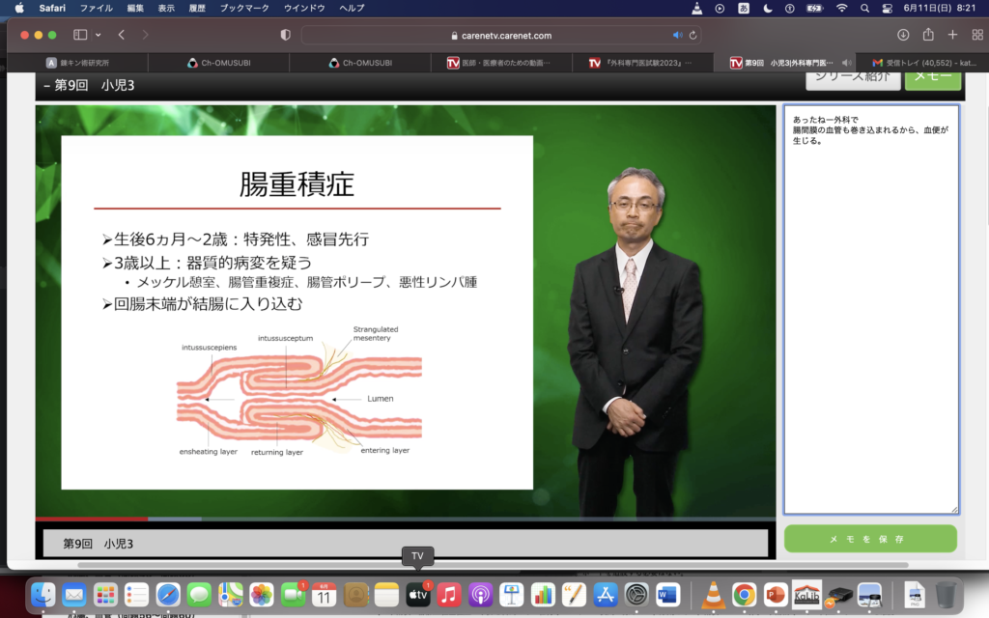Launch the VLC cone icon in Dock
This screenshot has height=618, width=989.
coord(713,595)
